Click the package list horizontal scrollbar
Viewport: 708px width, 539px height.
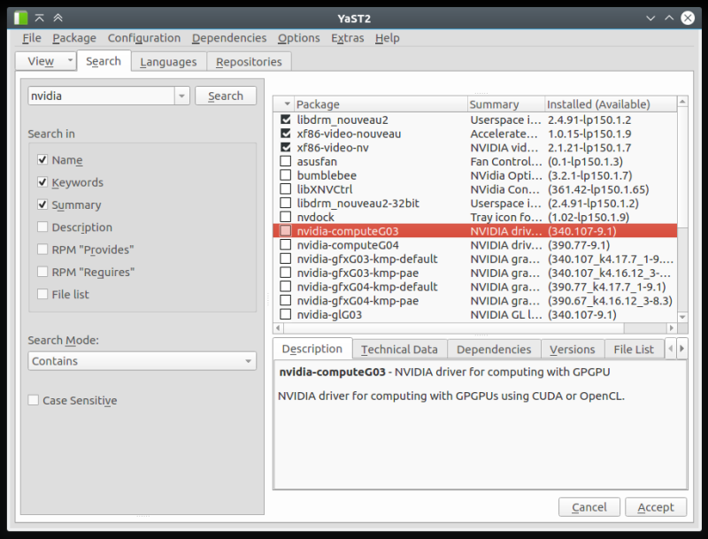click(478, 328)
